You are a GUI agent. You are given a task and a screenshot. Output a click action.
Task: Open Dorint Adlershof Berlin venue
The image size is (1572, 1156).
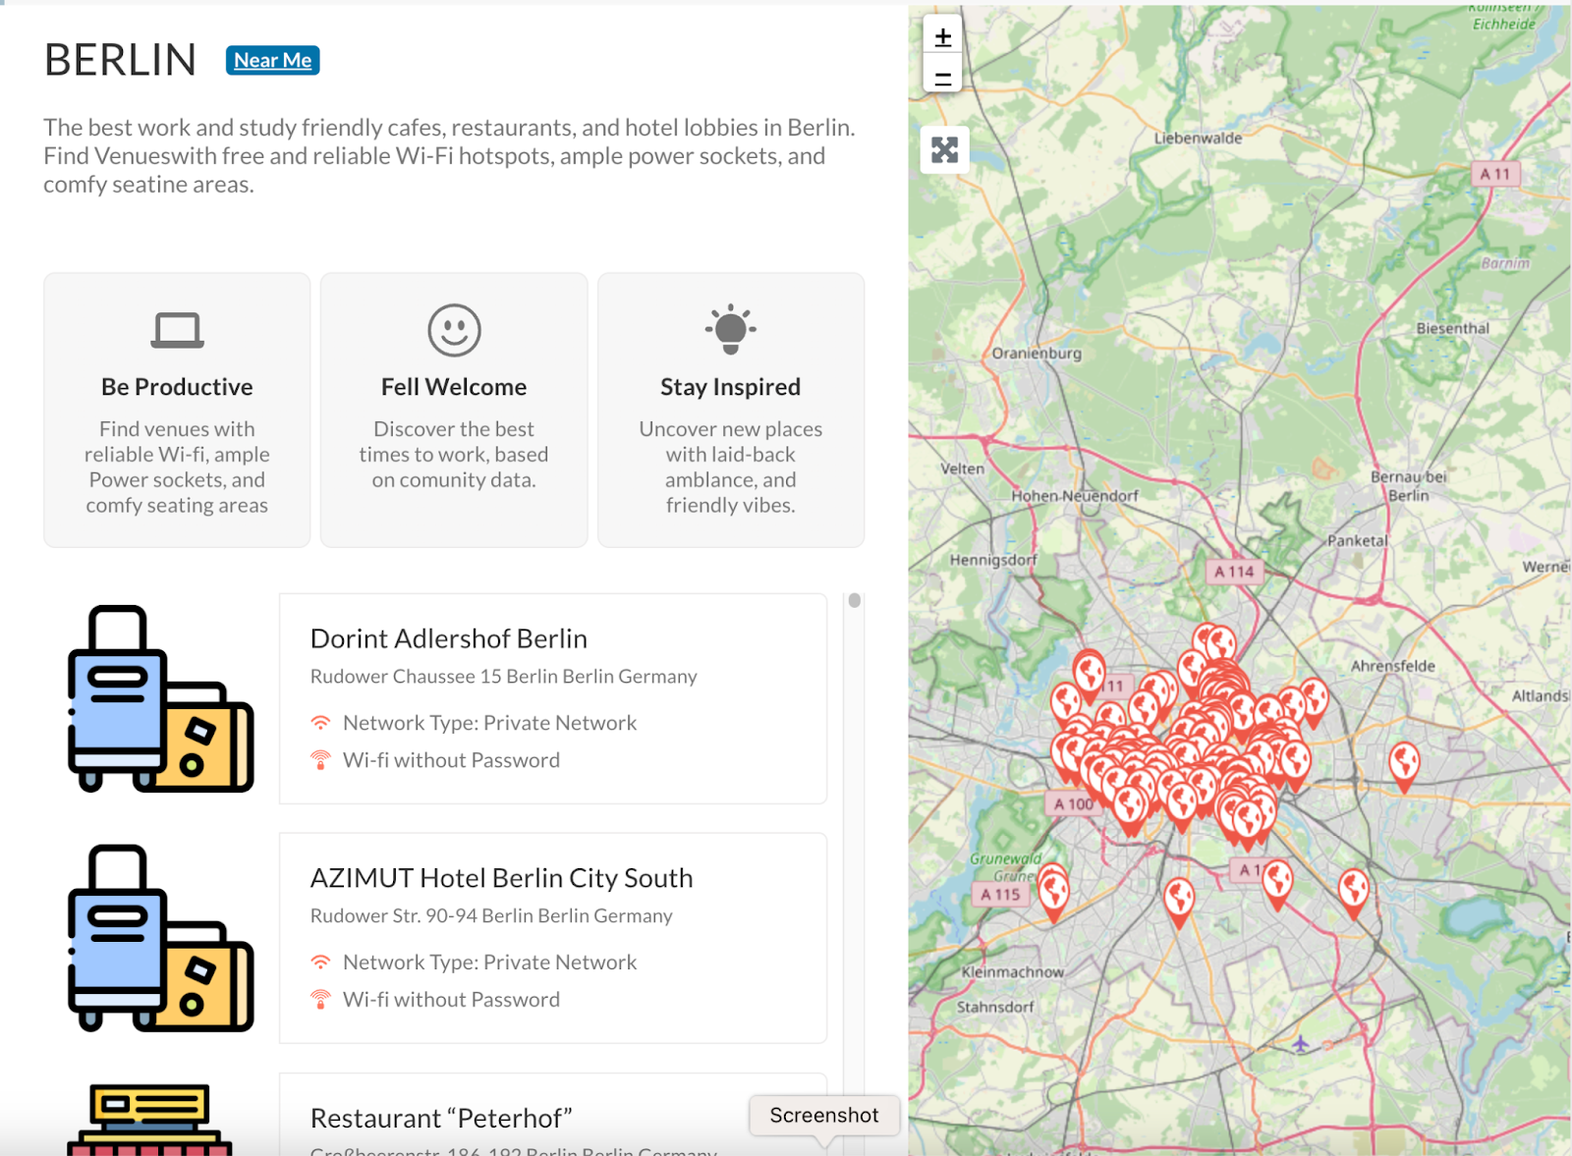[x=449, y=638]
